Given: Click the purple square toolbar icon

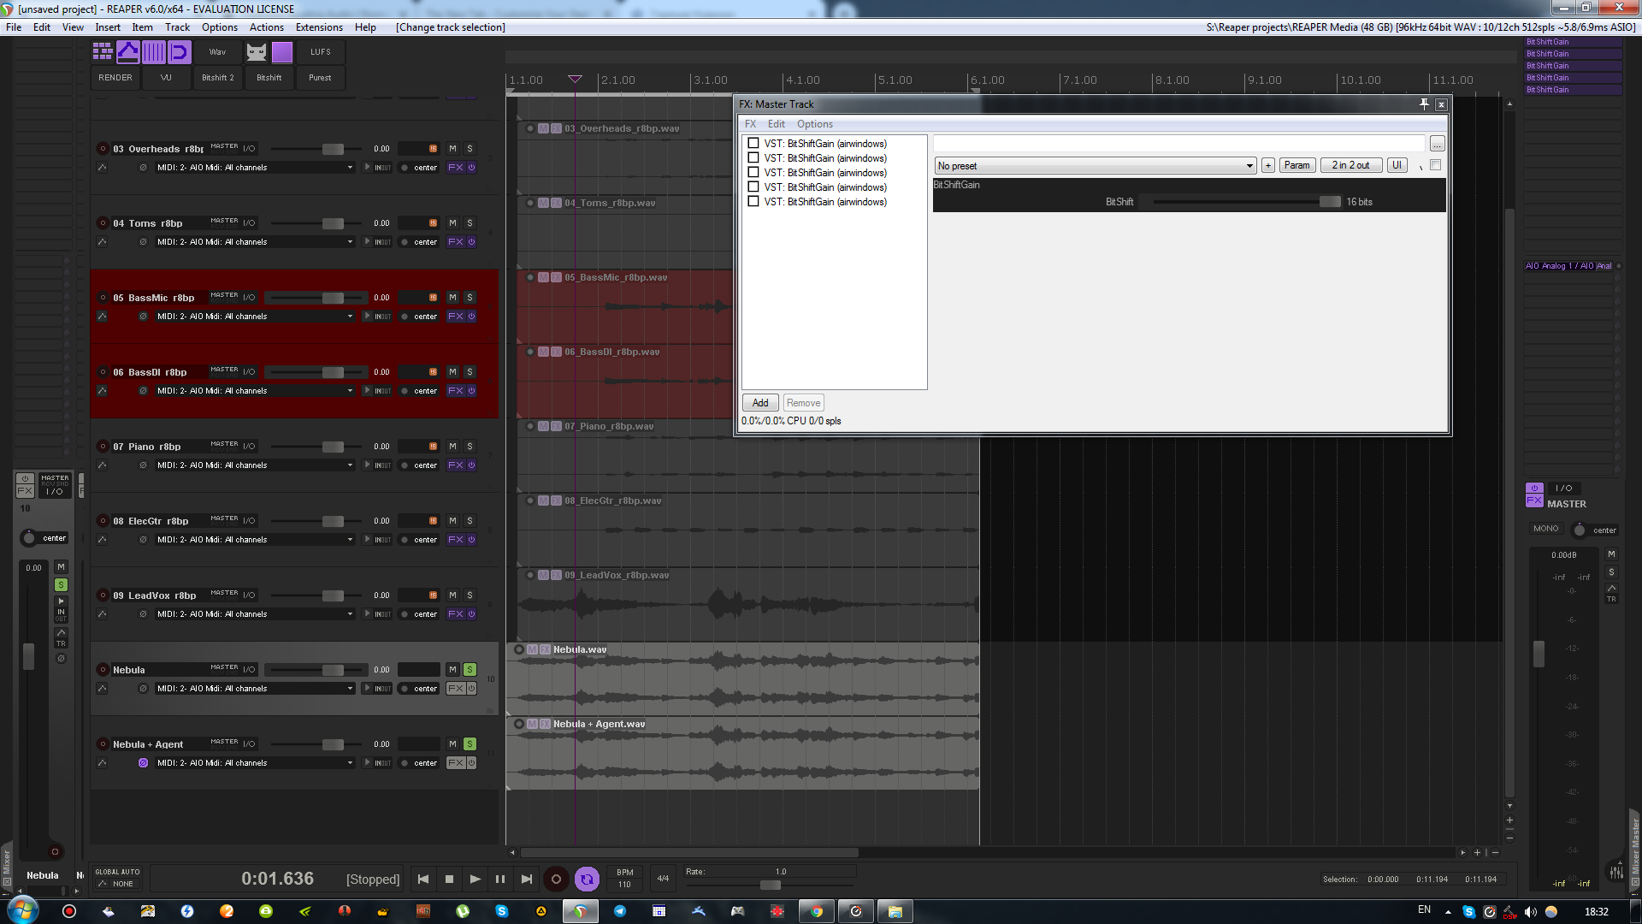Looking at the screenshot, I should 282,52.
